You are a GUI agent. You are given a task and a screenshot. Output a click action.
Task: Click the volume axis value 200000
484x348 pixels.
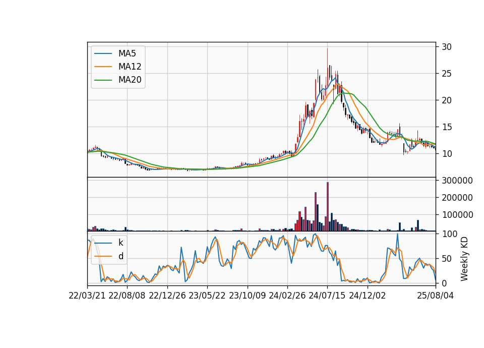point(457,198)
